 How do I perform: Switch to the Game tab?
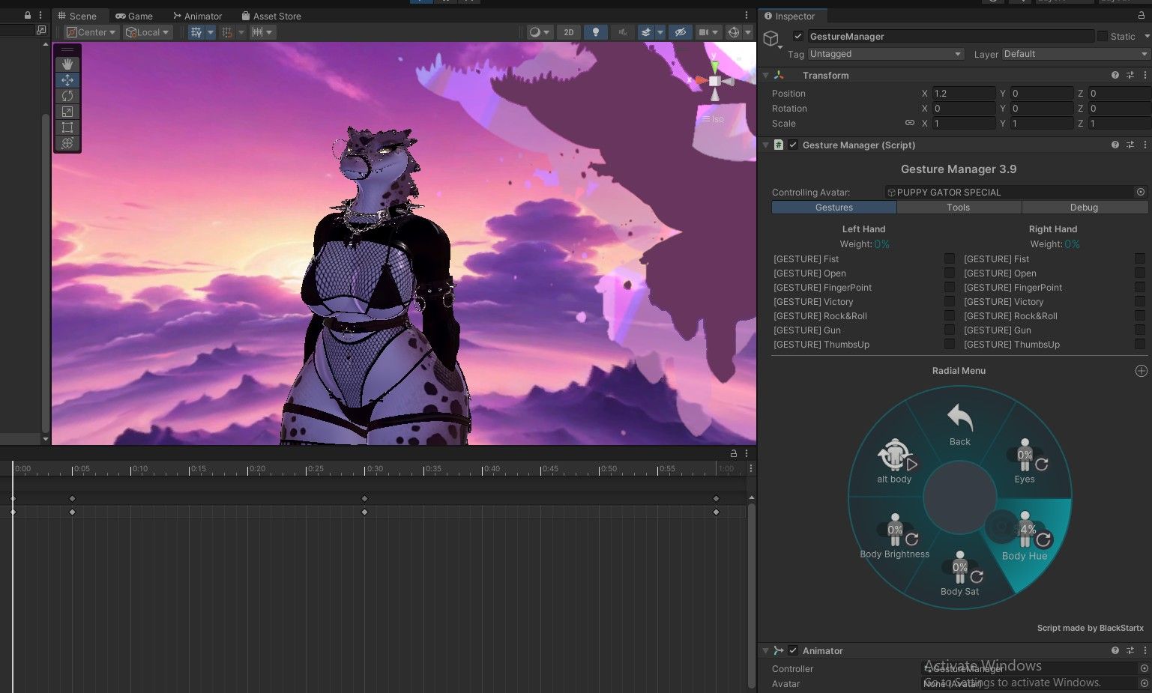tap(134, 16)
